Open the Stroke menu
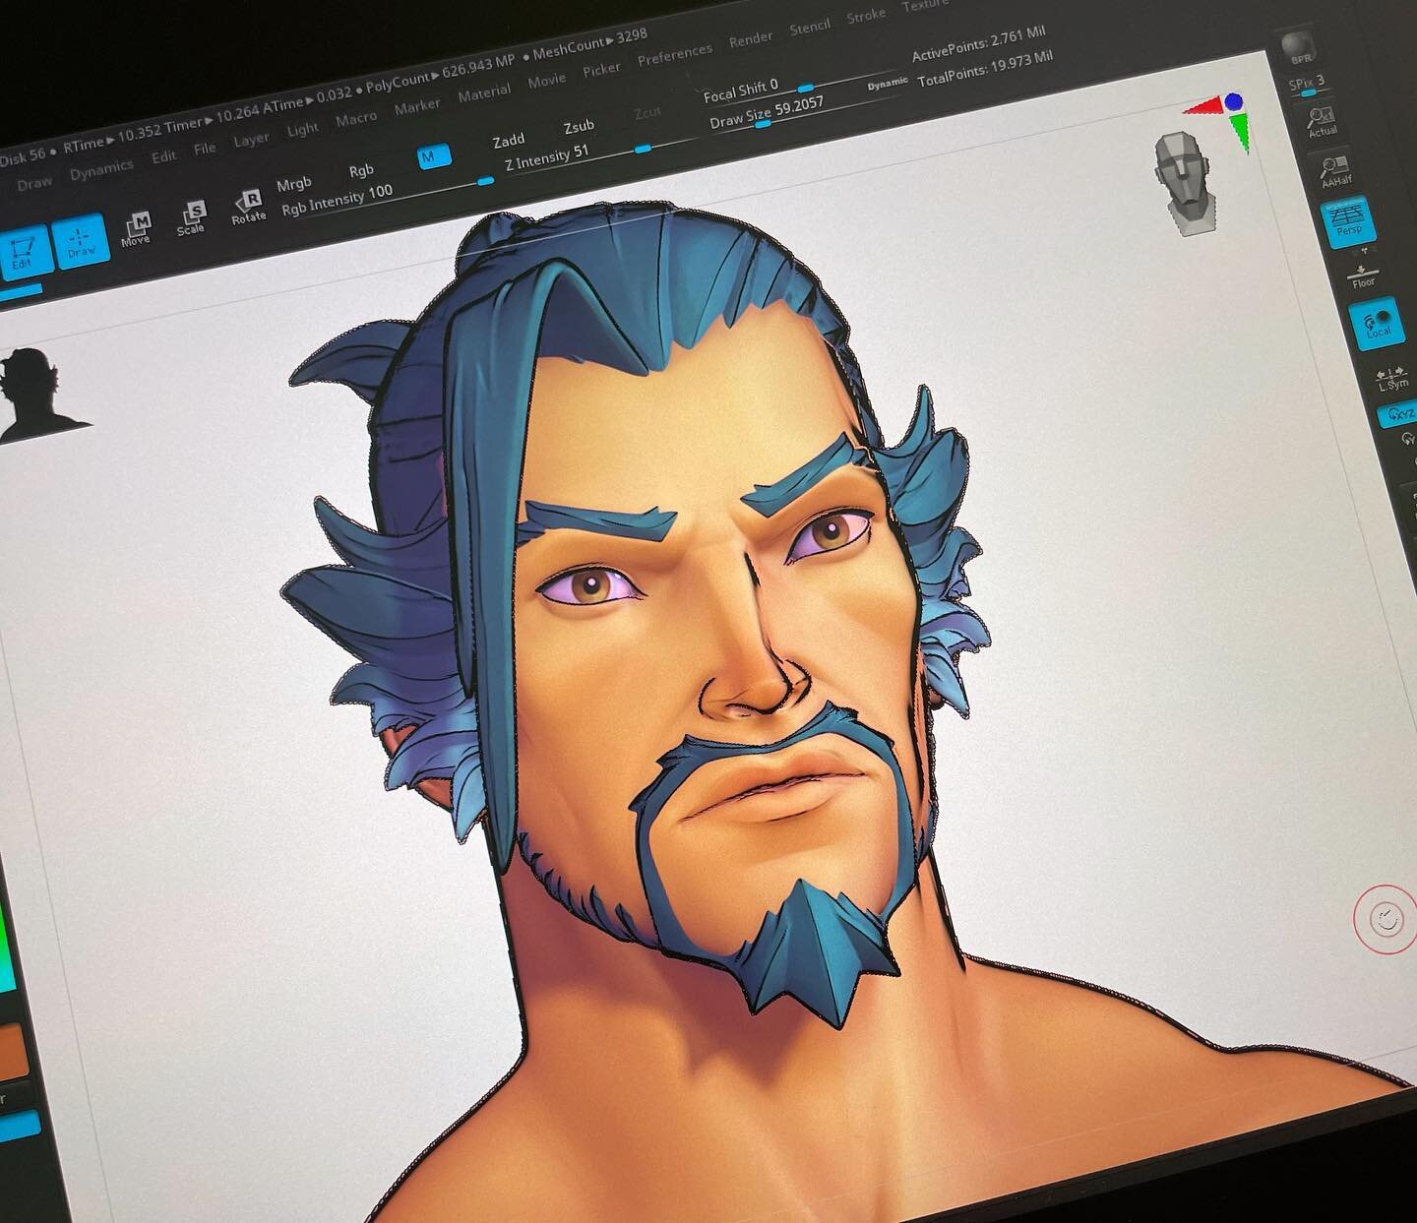1417x1223 pixels. pos(866,16)
